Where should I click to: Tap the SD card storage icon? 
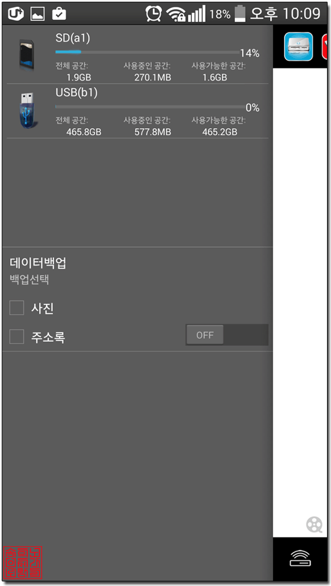point(28,55)
